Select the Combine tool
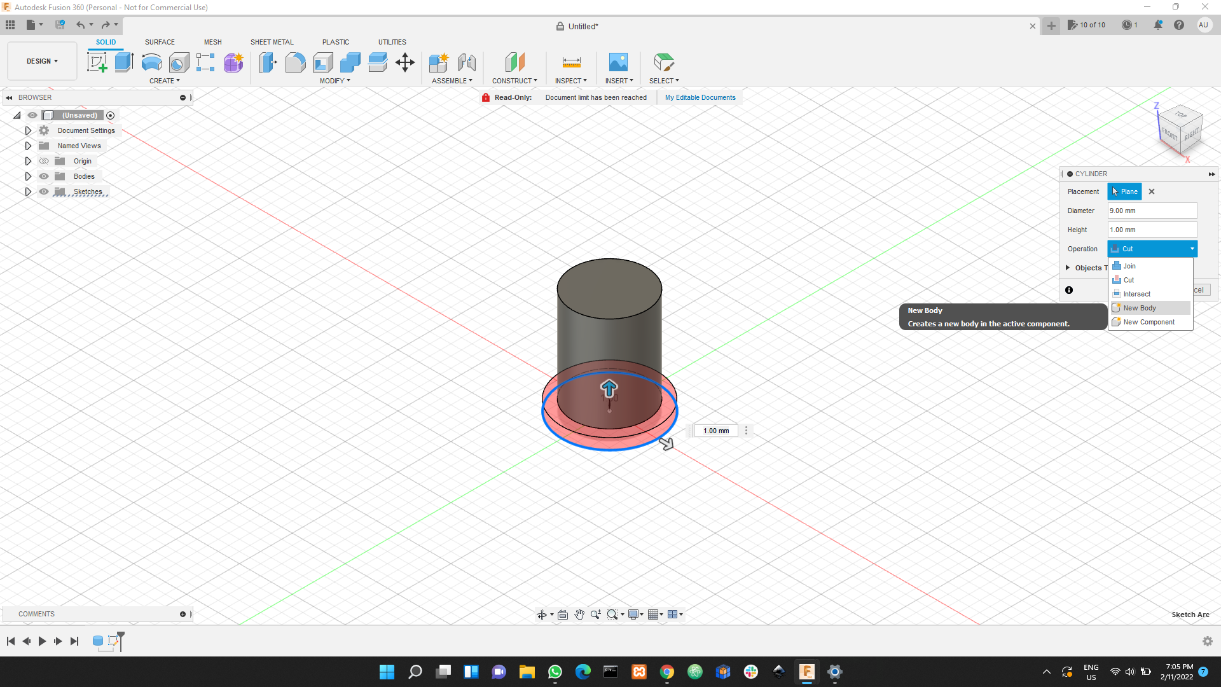The image size is (1221, 687). [x=350, y=63]
